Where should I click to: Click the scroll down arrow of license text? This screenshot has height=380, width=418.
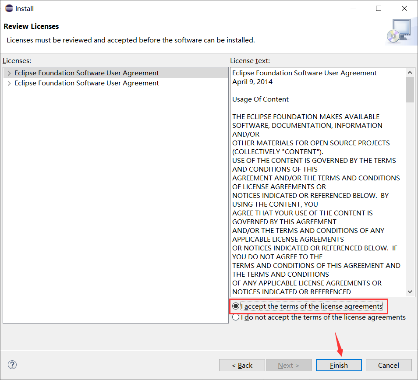pyautogui.click(x=410, y=292)
